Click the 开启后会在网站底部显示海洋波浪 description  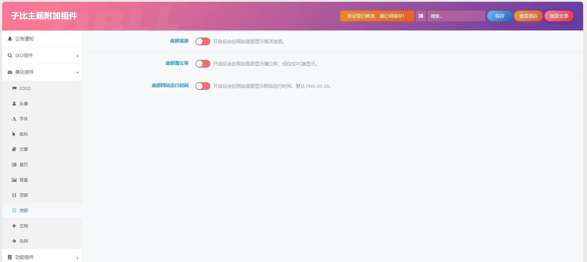(249, 42)
